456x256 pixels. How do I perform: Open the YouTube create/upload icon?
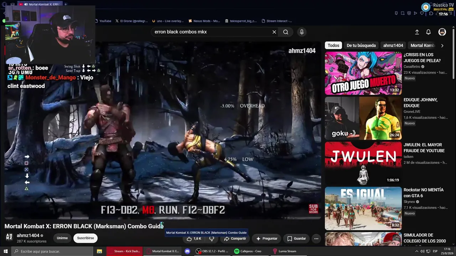[x=417, y=32]
